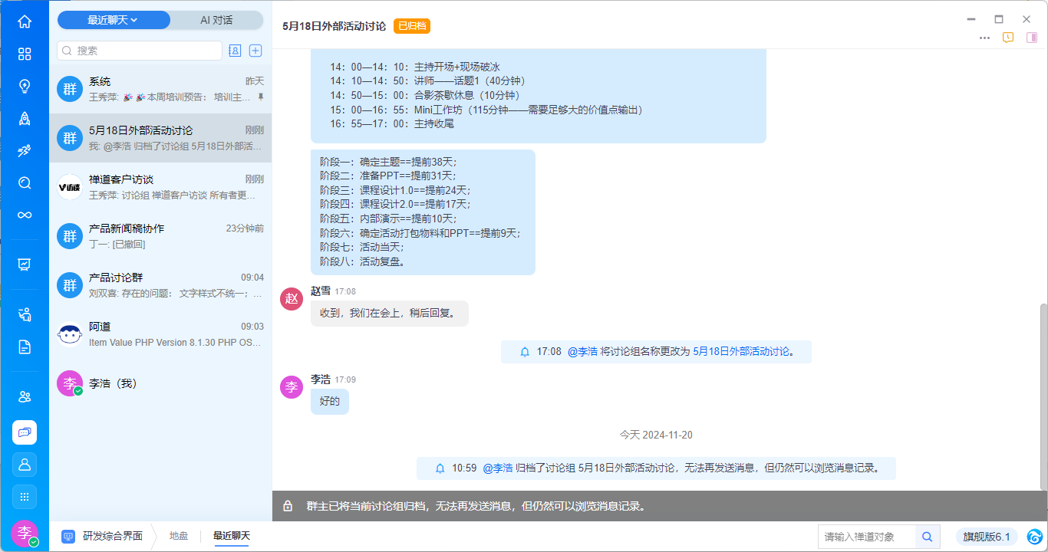
Task: Expand the 最近聊天 dropdown
Action: pyautogui.click(x=113, y=20)
